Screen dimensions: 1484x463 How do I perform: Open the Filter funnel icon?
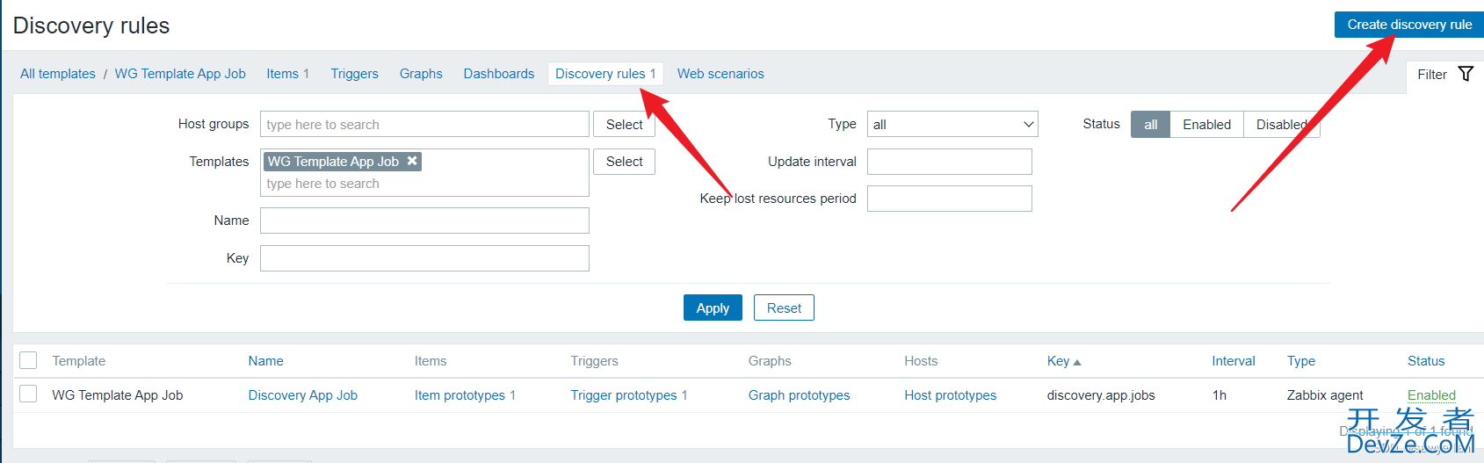coord(1466,74)
